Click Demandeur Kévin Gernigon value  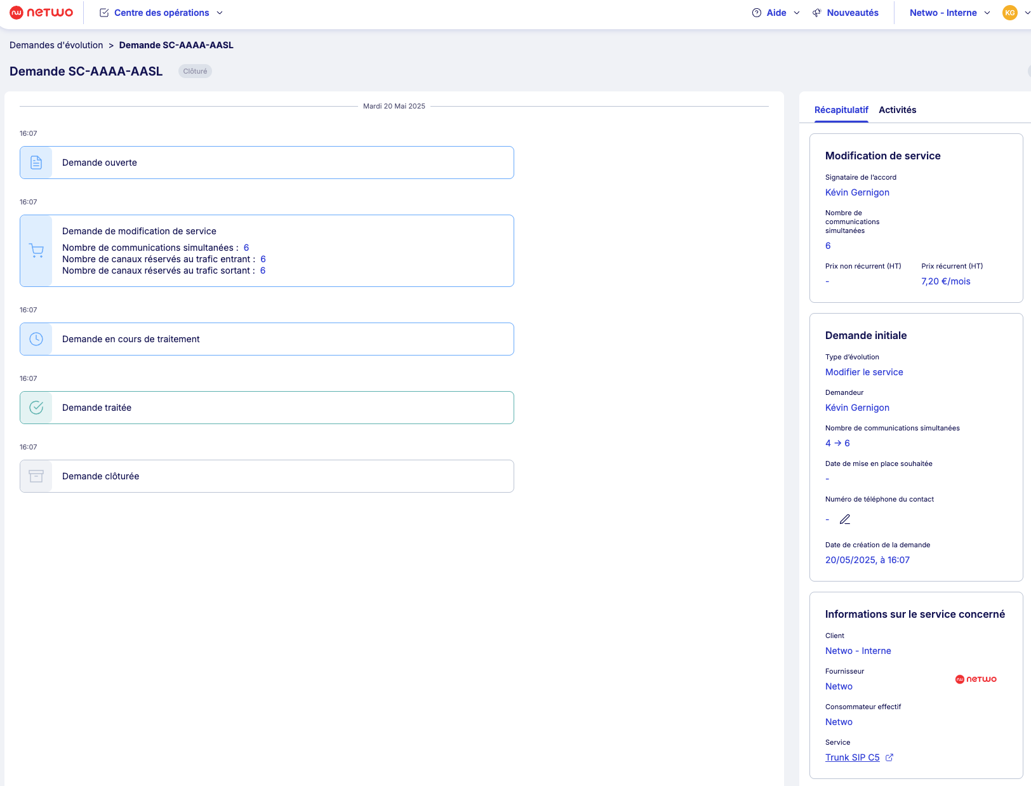[857, 408]
